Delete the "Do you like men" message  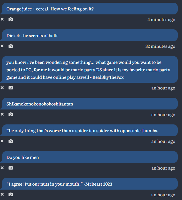(2, 168)
